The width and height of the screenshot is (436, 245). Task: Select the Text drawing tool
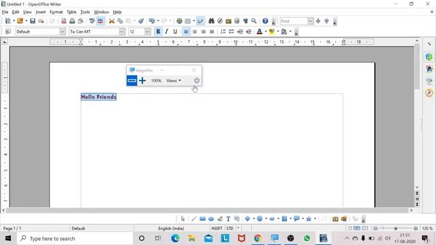(228, 219)
